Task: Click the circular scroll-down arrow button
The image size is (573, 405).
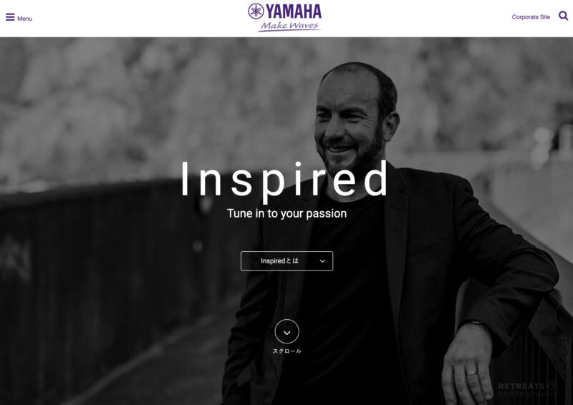Action: coord(287,331)
